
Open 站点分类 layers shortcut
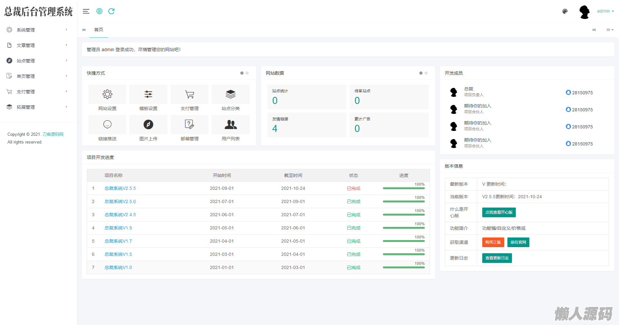click(231, 94)
